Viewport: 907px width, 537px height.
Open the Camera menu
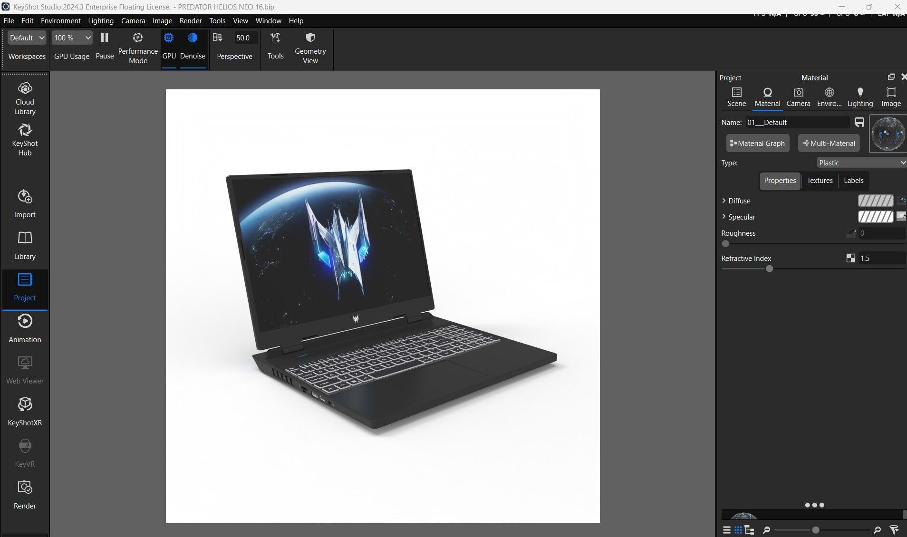pos(133,20)
